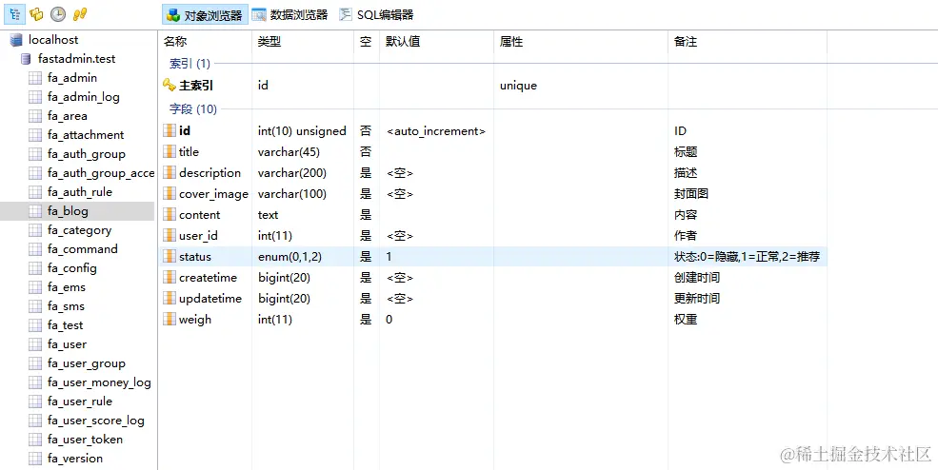Screen dimensions: 938x470
Task: Click the table icon beside fa_admin
Action: pyautogui.click(x=36, y=78)
